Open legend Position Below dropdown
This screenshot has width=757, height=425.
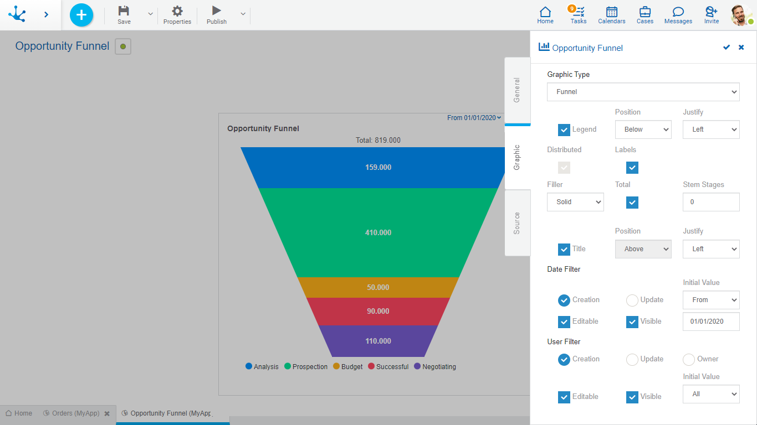coord(643,129)
